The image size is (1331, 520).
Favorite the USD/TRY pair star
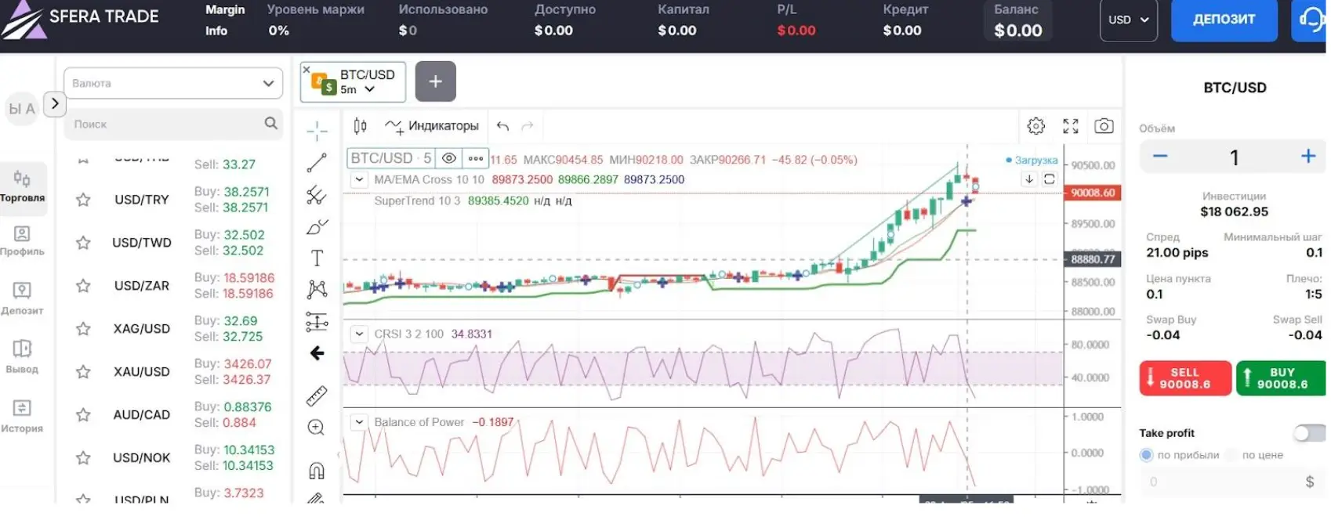pyautogui.click(x=83, y=200)
